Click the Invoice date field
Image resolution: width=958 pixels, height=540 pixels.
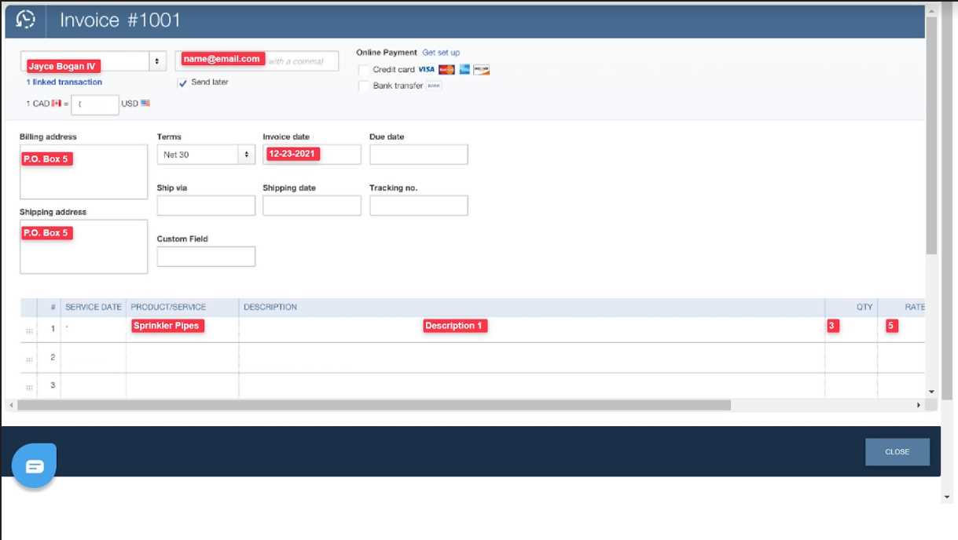(x=312, y=155)
